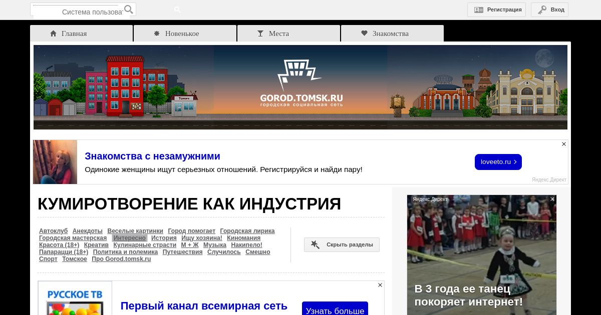Open the Места tab
The height and width of the screenshot is (315, 601).
(x=288, y=33)
